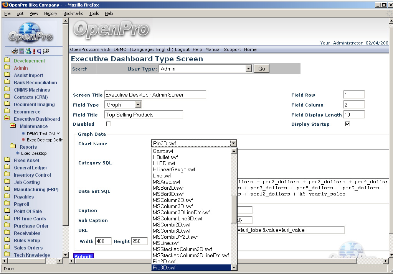
Task: Click the red exclamation mark icon
Action: coord(34,51)
